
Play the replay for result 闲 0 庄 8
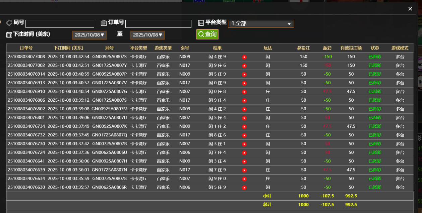pyautogui.click(x=244, y=92)
